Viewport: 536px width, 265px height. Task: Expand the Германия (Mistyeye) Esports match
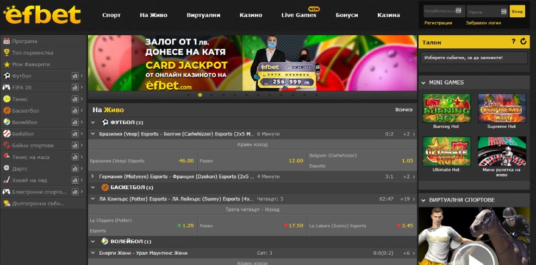click(92, 177)
